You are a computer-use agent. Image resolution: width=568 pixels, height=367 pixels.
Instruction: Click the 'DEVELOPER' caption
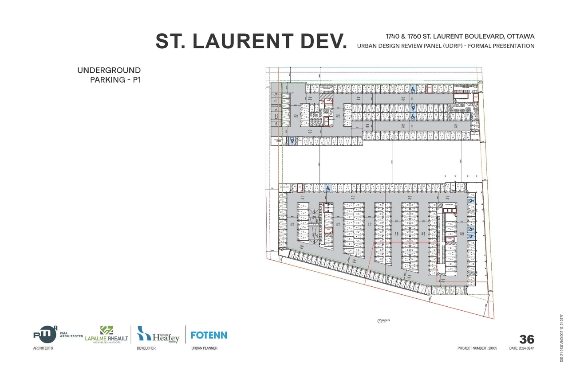coord(146,348)
